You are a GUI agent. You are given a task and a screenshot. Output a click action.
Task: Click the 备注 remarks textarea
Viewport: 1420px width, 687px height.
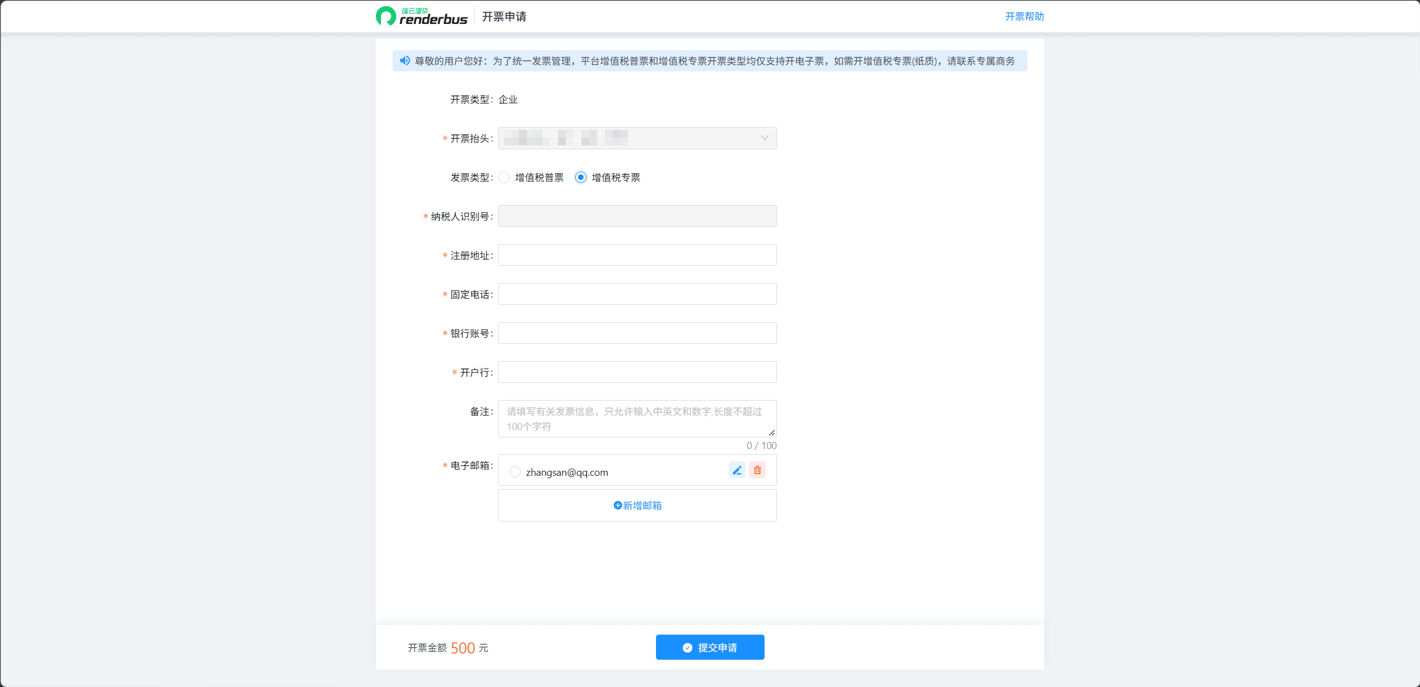tap(637, 418)
